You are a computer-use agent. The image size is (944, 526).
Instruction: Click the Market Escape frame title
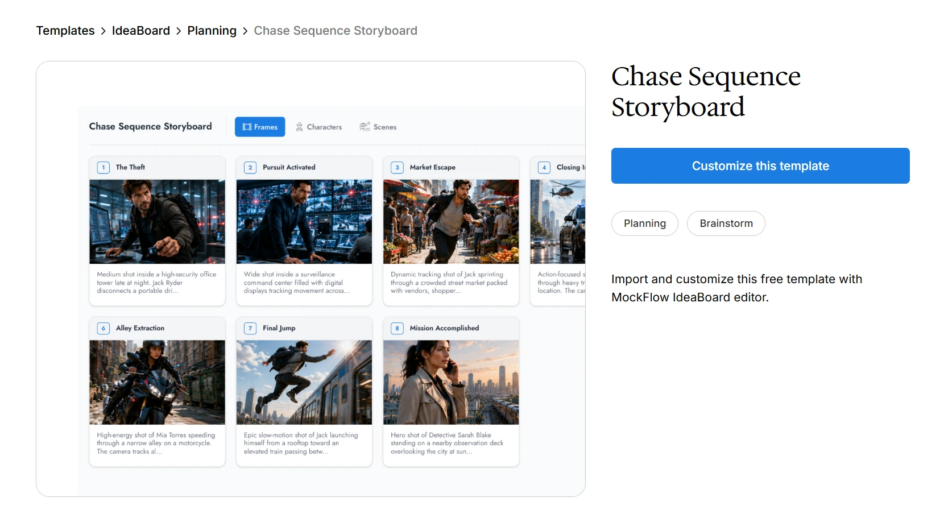(x=432, y=167)
